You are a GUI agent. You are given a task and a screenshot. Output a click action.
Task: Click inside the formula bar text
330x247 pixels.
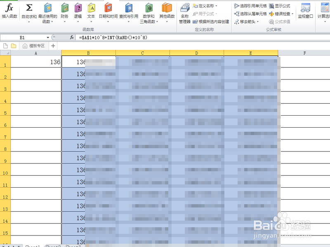pyautogui.click(x=113, y=37)
